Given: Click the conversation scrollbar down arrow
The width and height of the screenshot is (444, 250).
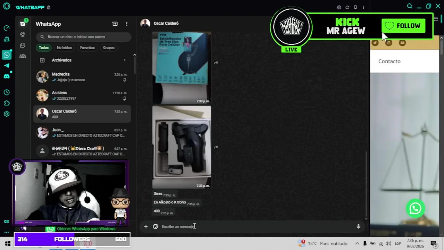Looking at the screenshot, I should pos(366,218).
